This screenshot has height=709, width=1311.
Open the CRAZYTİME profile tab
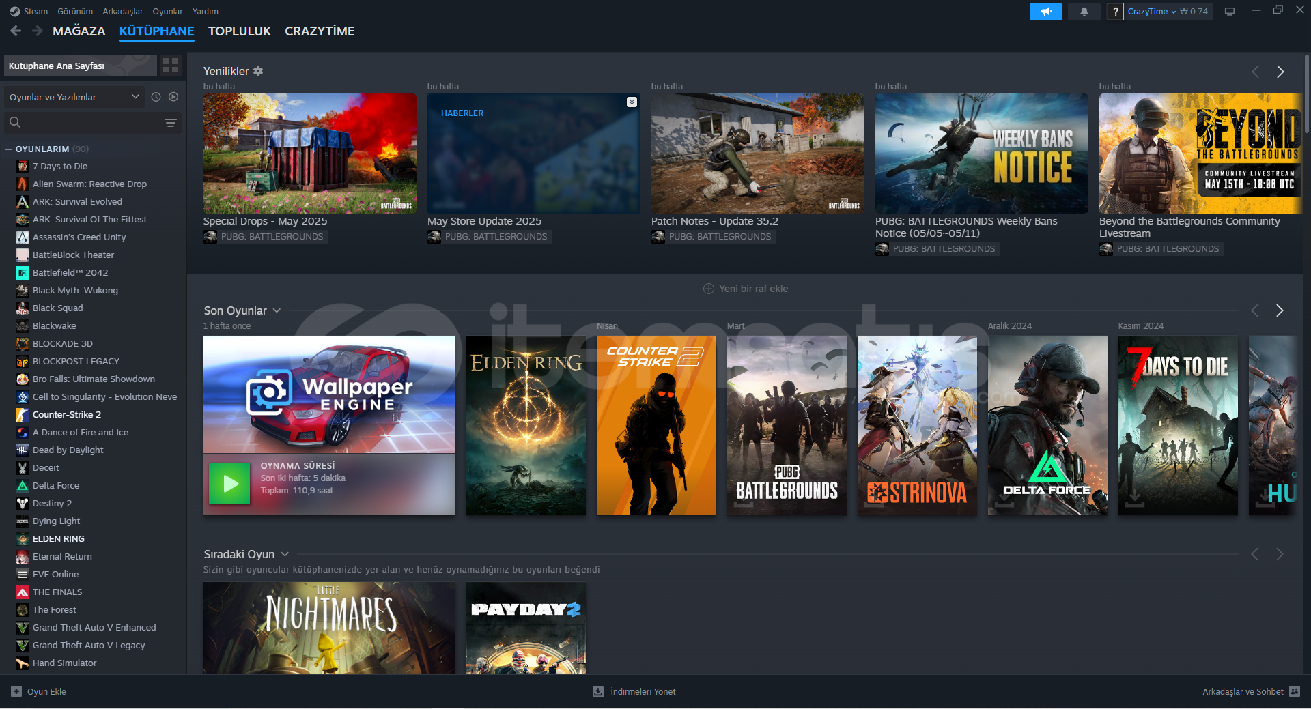(x=320, y=31)
